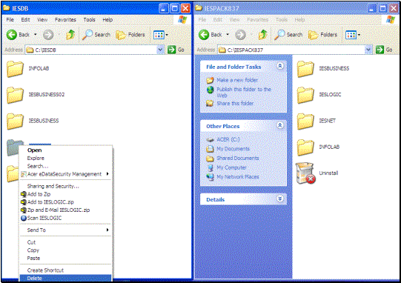401x283 pixels.
Task: Select IESBUSINESS folder in IESDB window
Action: click(33, 121)
